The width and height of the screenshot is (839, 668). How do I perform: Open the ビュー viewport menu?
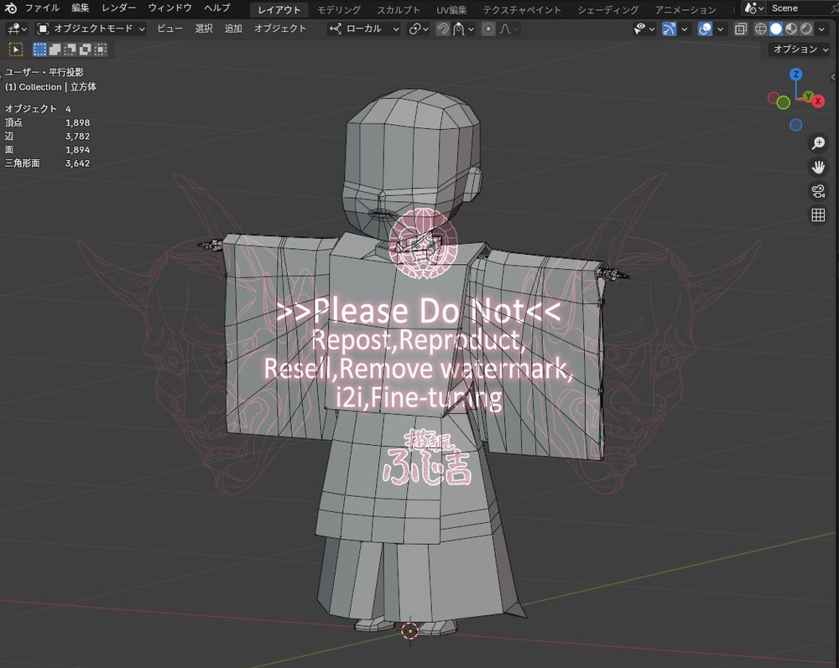[169, 28]
